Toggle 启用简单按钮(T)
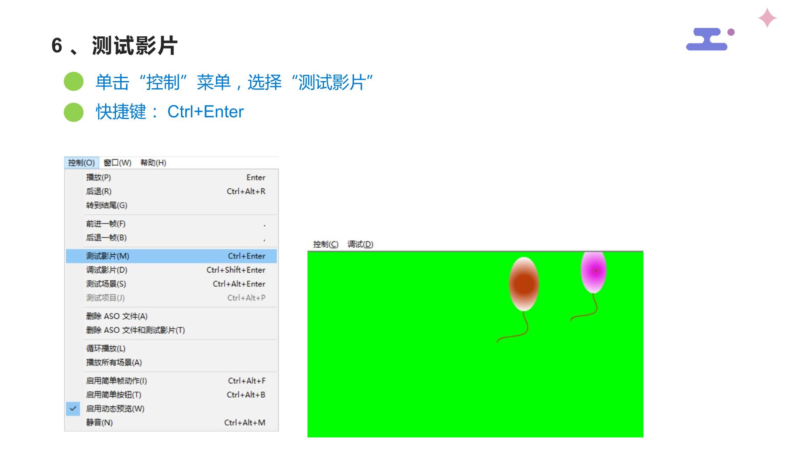This screenshot has width=810, height=456. tap(171, 395)
